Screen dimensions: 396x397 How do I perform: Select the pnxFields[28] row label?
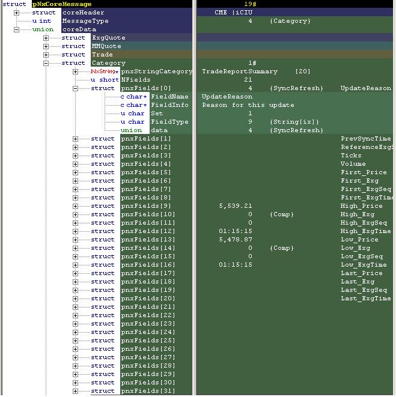pos(148,366)
